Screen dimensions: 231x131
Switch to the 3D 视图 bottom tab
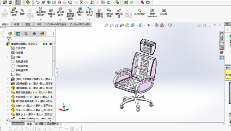click(39, 124)
